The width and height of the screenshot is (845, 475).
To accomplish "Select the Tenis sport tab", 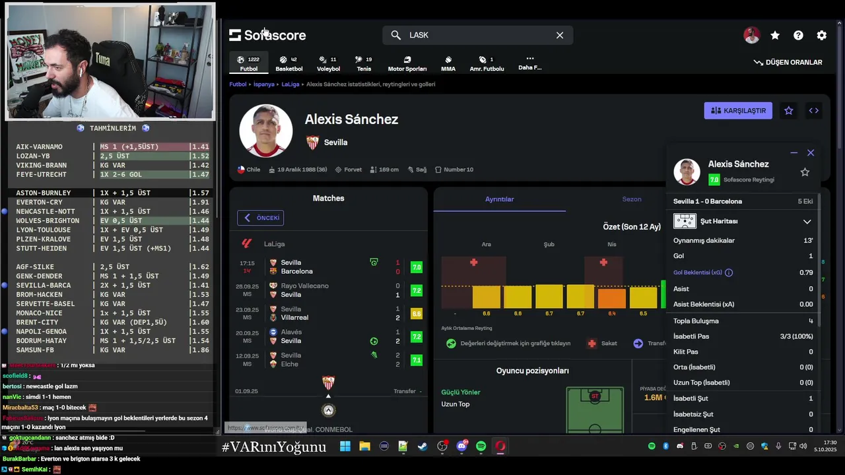I will (364, 63).
